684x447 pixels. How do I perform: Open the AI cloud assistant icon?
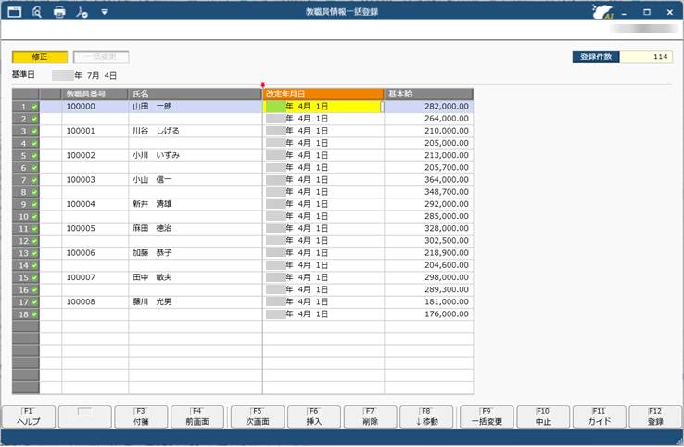pyautogui.click(x=602, y=12)
